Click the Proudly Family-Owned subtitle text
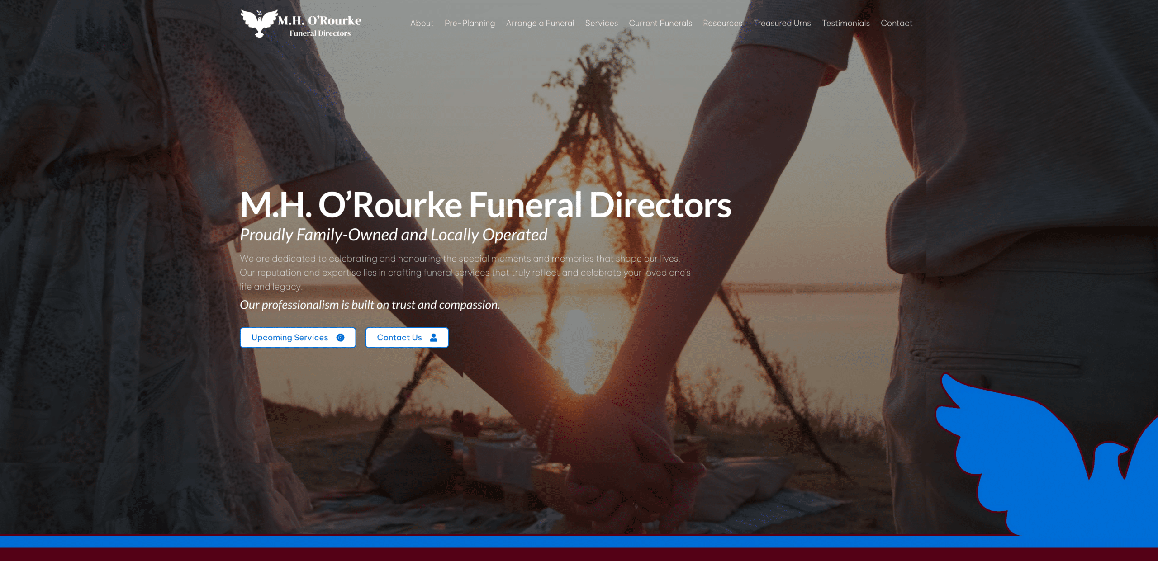This screenshot has width=1158, height=561. tap(393, 235)
